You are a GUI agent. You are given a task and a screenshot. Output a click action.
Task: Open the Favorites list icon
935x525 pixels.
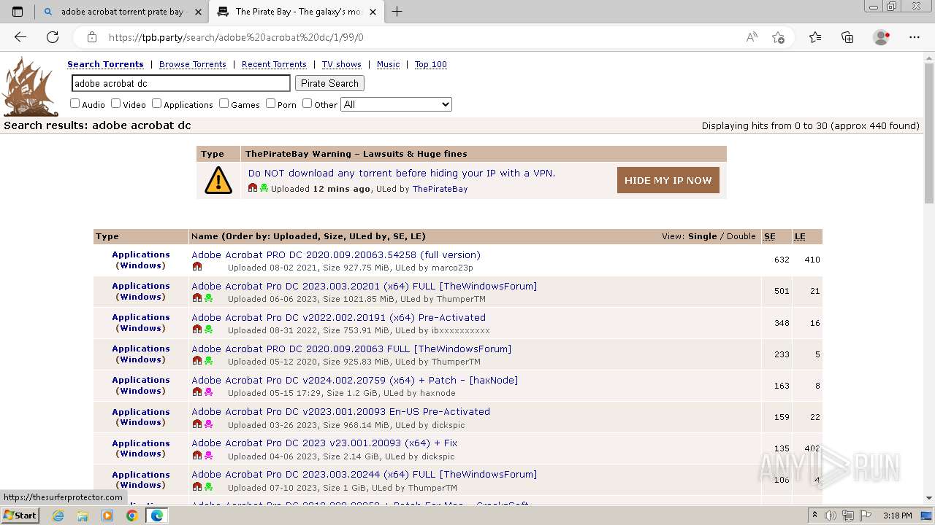tap(815, 37)
